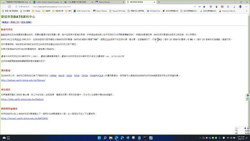Open the KMNB station link
The height and width of the screenshot is (141, 250).
coord(53,76)
